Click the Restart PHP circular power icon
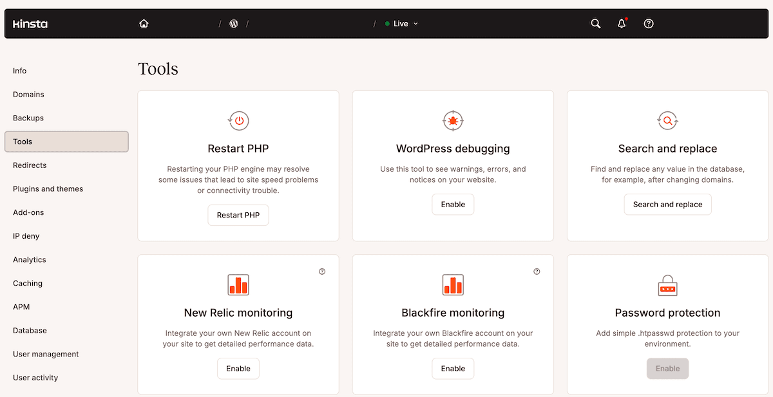Screen dimensions: 773x397 238,120
